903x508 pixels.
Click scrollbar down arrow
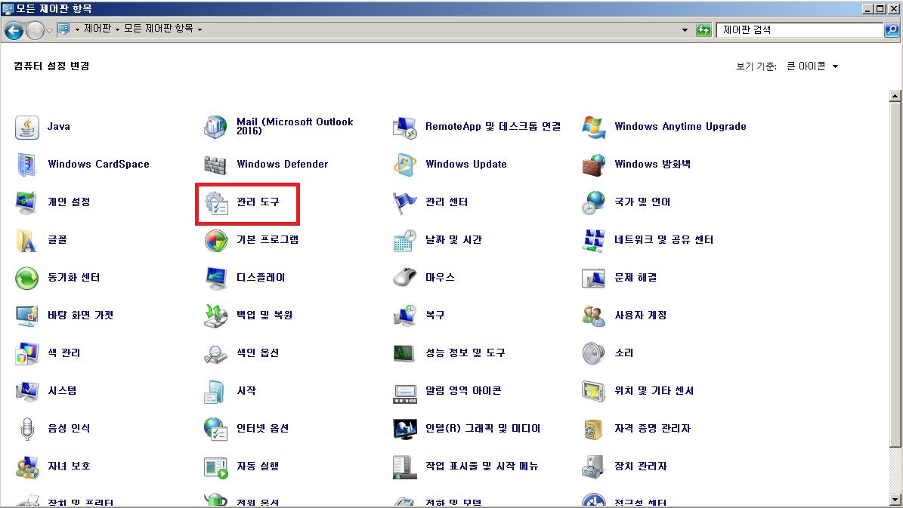point(895,500)
